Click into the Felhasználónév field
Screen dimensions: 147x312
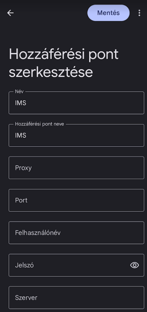[x=76, y=232]
